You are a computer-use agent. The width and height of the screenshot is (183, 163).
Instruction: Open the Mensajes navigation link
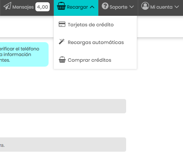click(23, 7)
